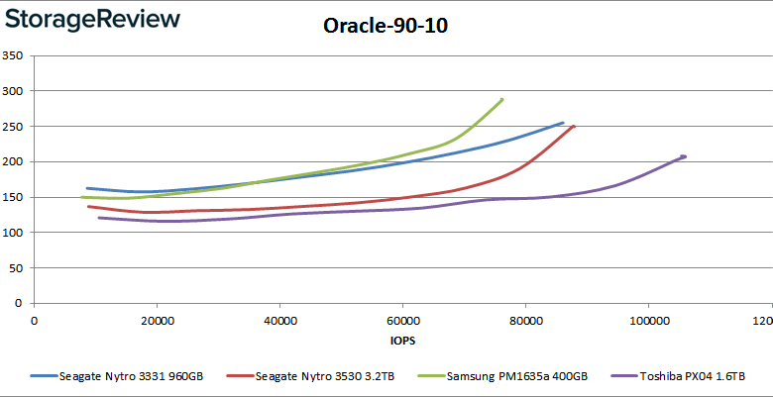This screenshot has width=773, height=397.
Task: Click the blue legend line swatch
Action: tap(44, 376)
